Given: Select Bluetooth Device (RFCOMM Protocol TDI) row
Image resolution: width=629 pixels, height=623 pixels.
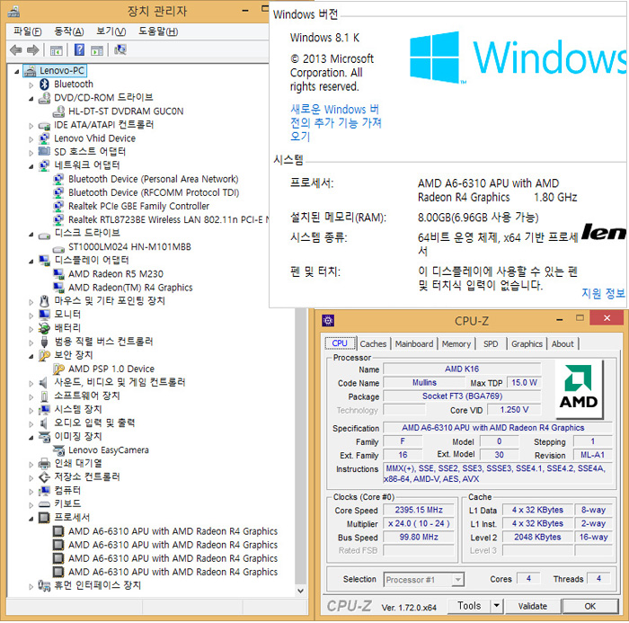Looking at the screenshot, I should click(x=154, y=192).
